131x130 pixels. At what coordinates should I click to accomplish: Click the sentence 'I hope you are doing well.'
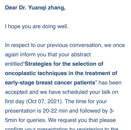[x=37, y=27]
